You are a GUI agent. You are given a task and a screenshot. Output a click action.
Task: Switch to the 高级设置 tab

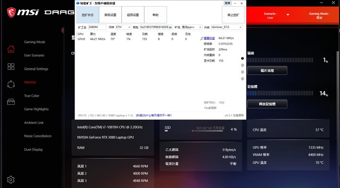point(110,15)
